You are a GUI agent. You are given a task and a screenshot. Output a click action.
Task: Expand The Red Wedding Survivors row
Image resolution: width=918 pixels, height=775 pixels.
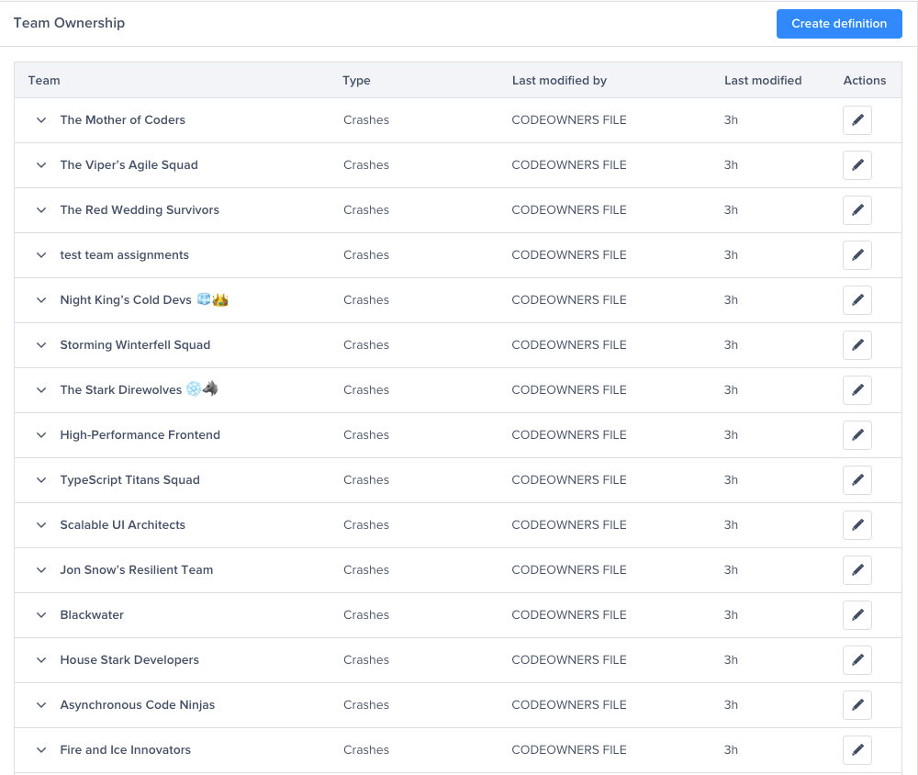tap(40, 209)
